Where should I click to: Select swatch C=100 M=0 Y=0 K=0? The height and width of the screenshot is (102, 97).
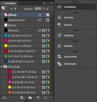click(x=25, y=35)
